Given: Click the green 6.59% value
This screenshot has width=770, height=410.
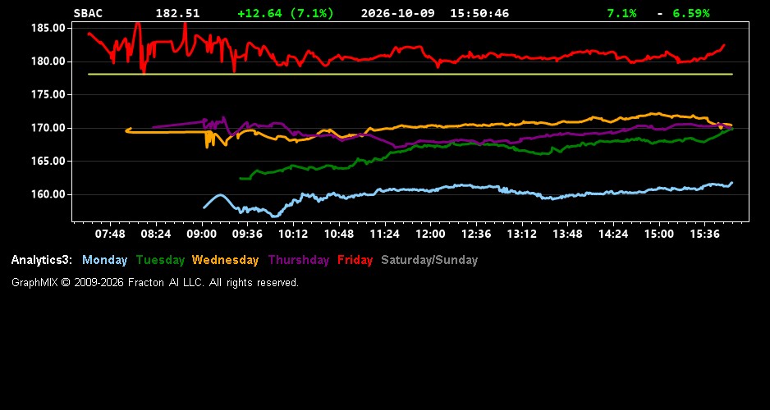Looking at the screenshot, I should 691,13.
